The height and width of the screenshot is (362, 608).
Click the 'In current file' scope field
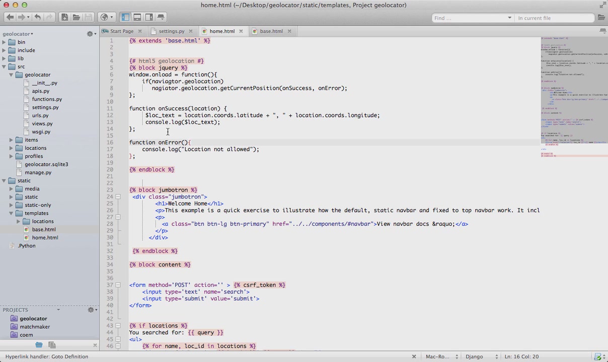click(x=554, y=18)
